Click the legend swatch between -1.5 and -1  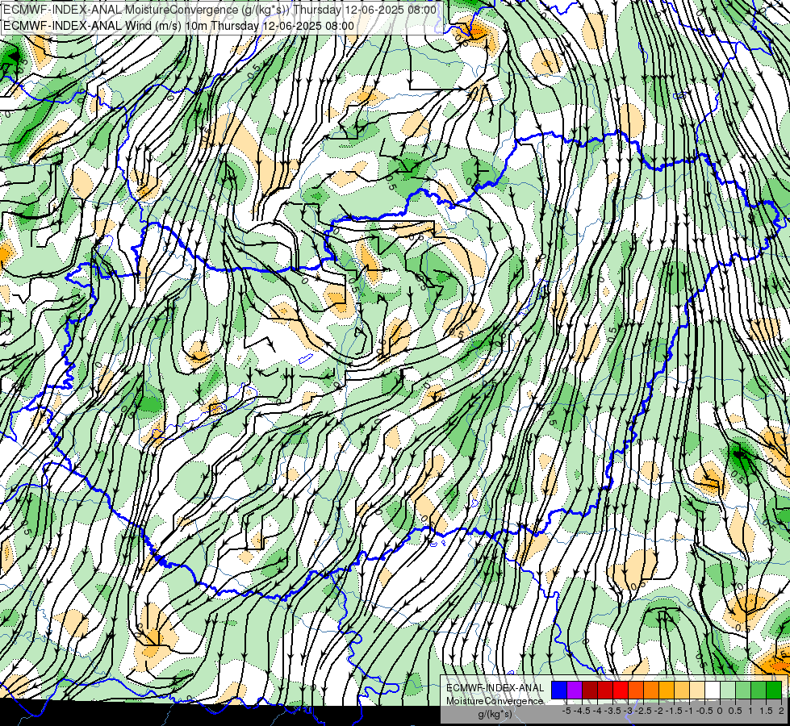pyautogui.click(x=682, y=690)
